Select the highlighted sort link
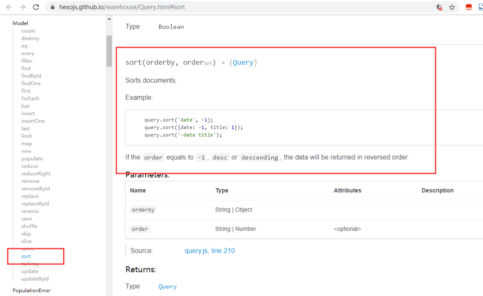 pyautogui.click(x=26, y=256)
